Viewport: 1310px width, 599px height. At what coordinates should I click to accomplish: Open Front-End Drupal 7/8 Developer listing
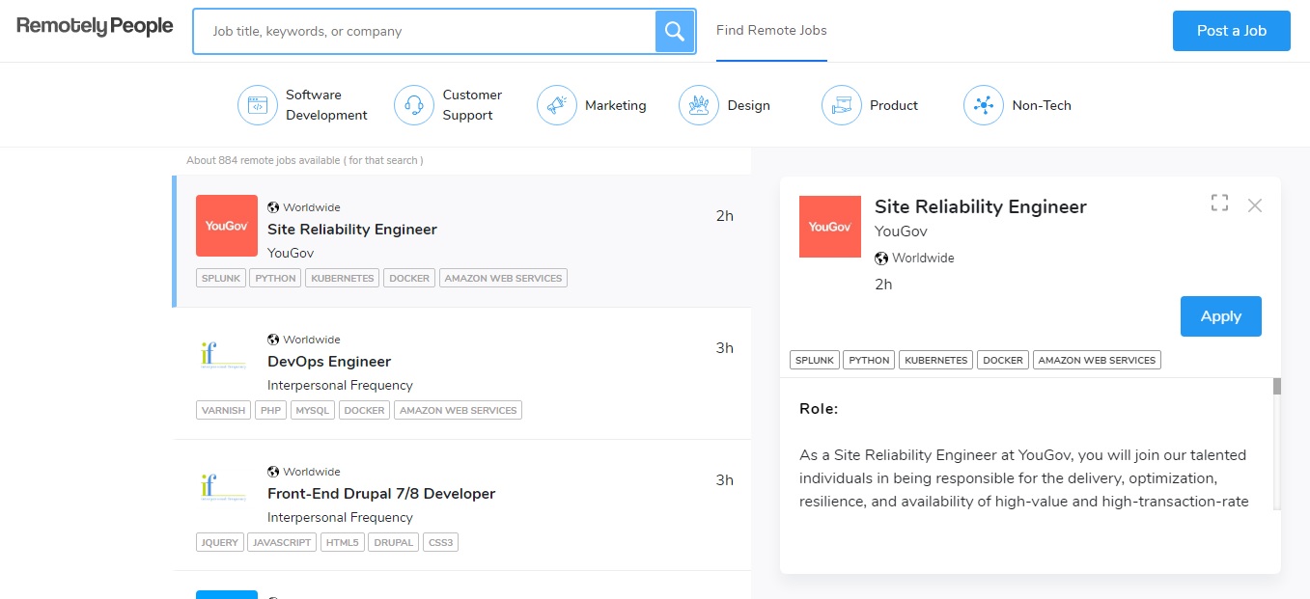click(x=381, y=494)
